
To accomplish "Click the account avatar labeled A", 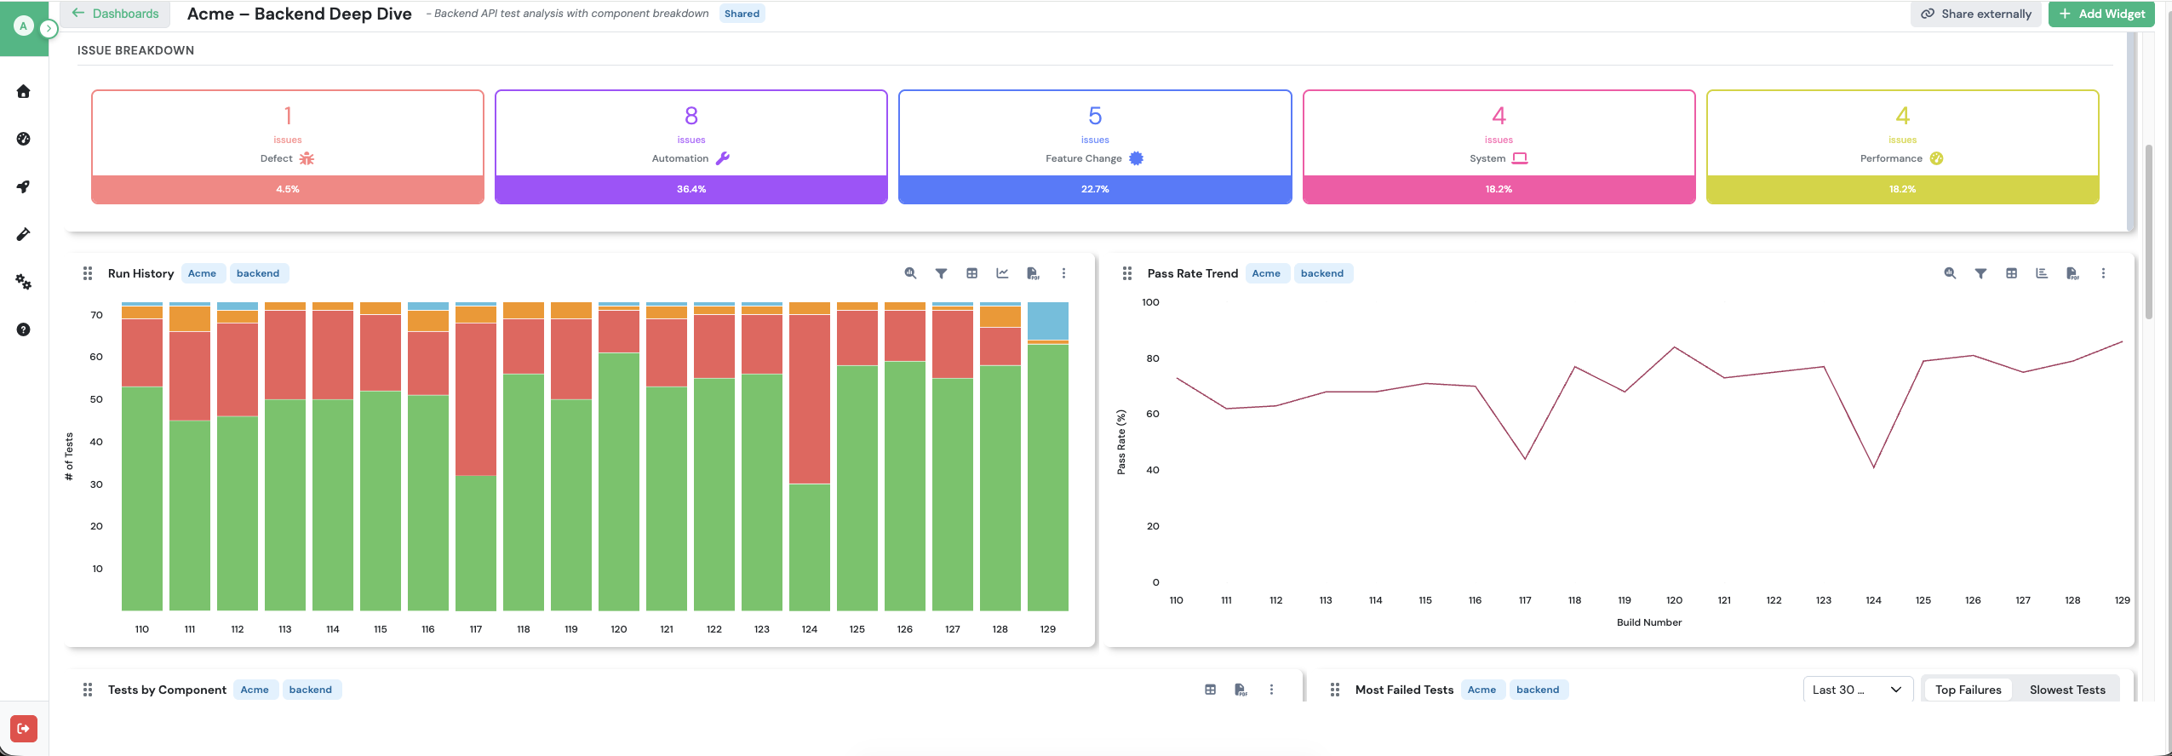I will point(23,26).
